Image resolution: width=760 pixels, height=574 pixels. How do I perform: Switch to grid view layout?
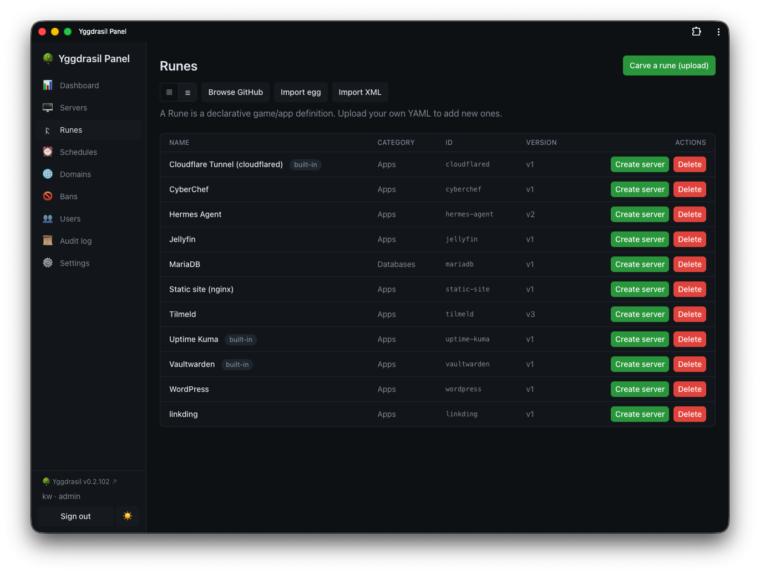[169, 92]
